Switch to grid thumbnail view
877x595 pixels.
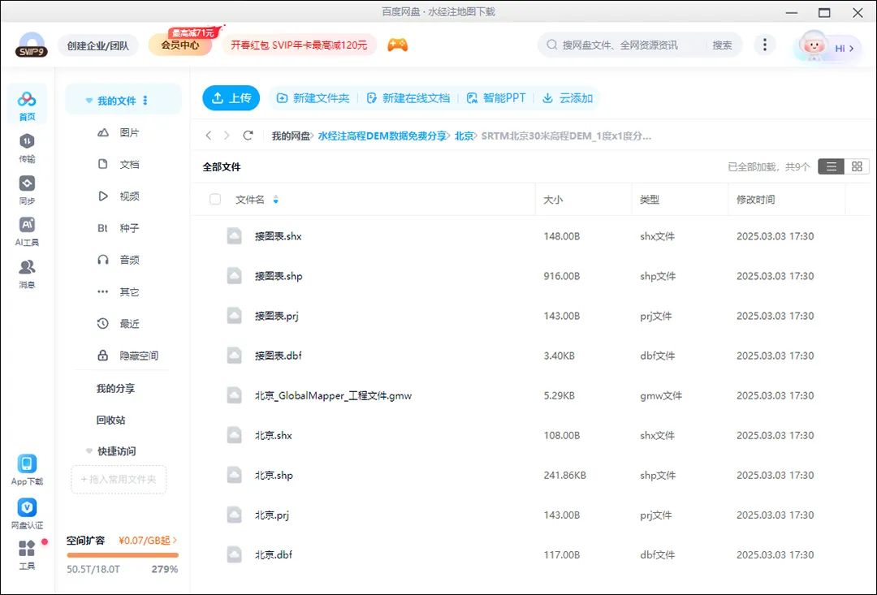(x=857, y=166)
